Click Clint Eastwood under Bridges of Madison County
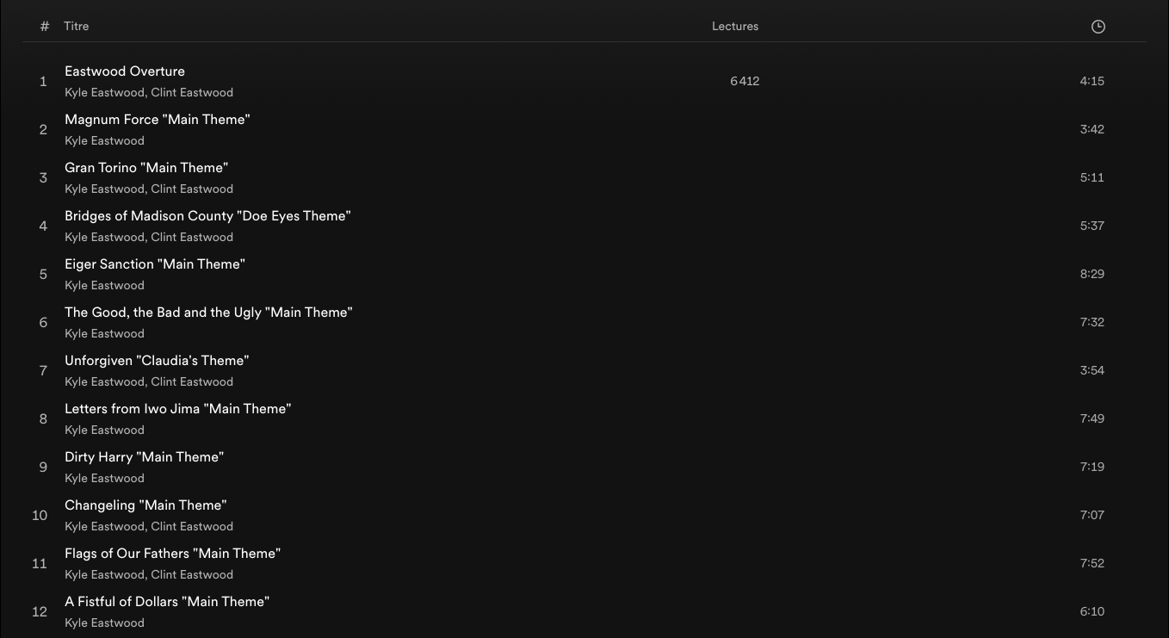 192,237
